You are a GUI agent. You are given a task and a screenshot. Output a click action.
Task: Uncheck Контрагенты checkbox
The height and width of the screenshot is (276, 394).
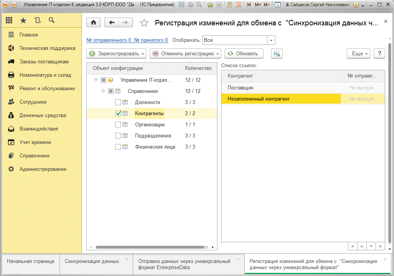[118, 113]
